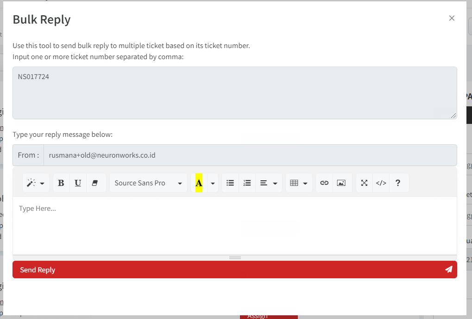The width and height of the screenshot is (472, 319).
Task: Insert a numbered ordered list
Action: (247, 183)
